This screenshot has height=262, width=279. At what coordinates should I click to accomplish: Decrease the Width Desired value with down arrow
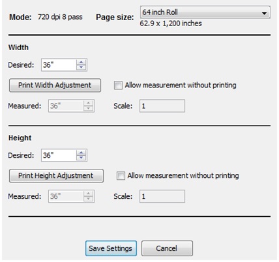click(81, 67)
